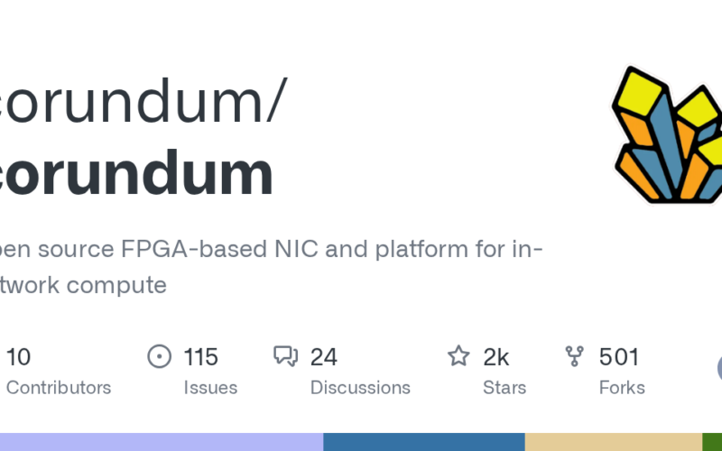Click the blue language bar segment

(424, 442)
